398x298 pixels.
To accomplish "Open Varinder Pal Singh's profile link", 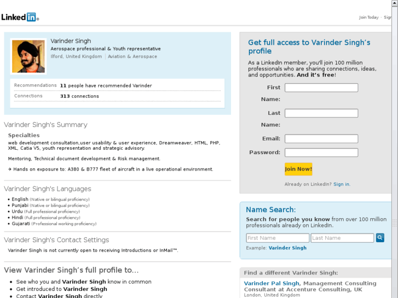I will pyautogui.click(x=272, y=283).
